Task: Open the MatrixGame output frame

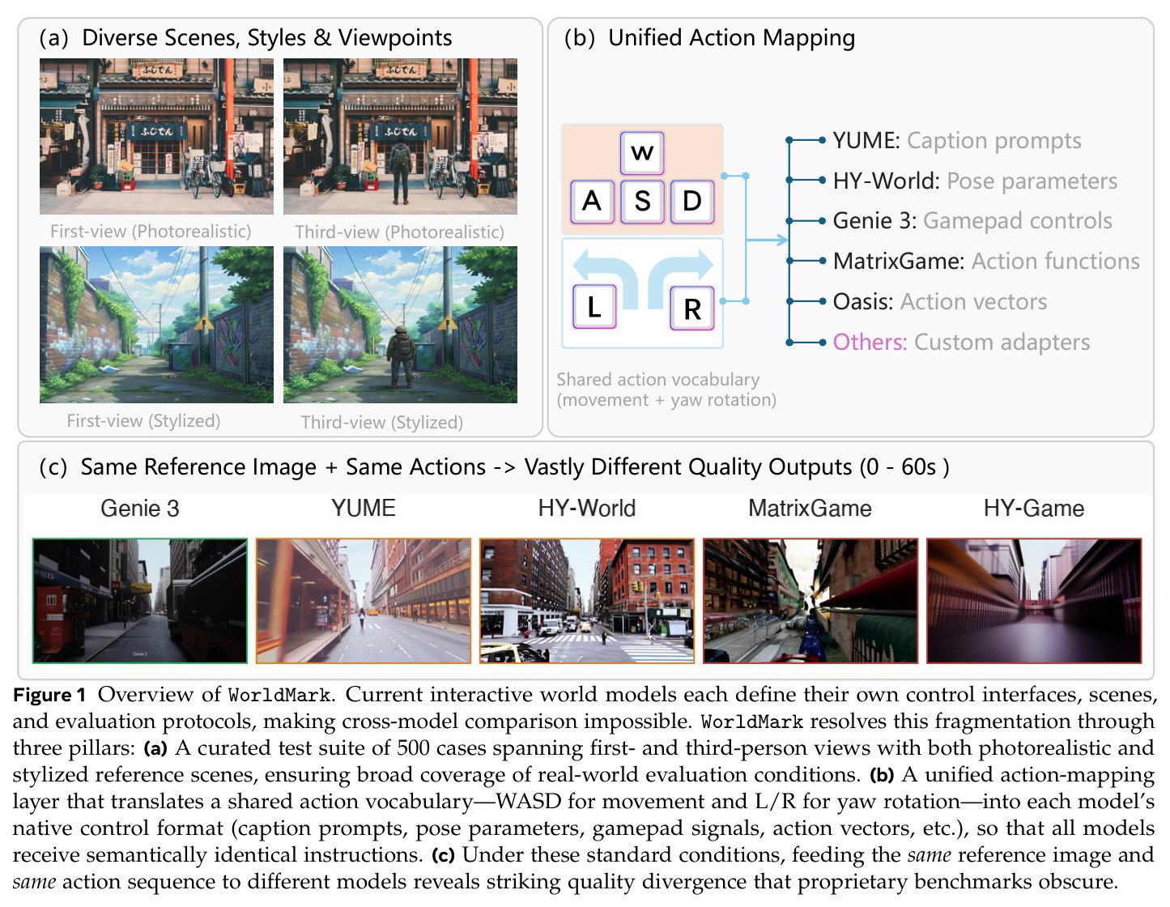Action: click(810, 601)
